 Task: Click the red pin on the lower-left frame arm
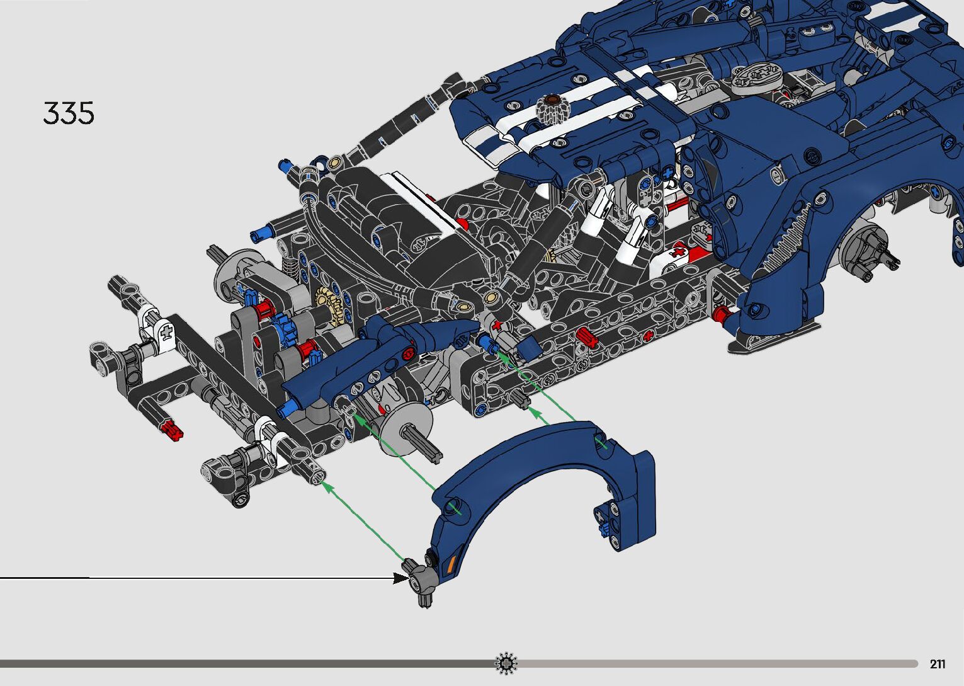pos(170,431)
